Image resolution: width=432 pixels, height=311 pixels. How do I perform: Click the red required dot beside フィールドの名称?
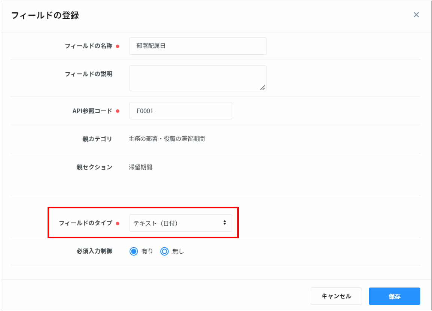coord(117,46)
